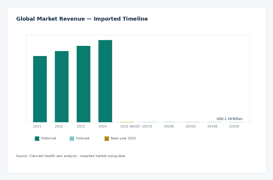Click the USD 2.18 Billion data label
273x180 pixels.
click(x=229, y=119)
